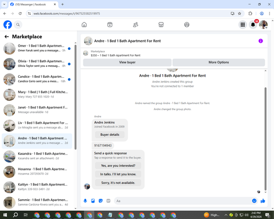Click the More Options button
The image size is (274, 219).
pos(219,62)
